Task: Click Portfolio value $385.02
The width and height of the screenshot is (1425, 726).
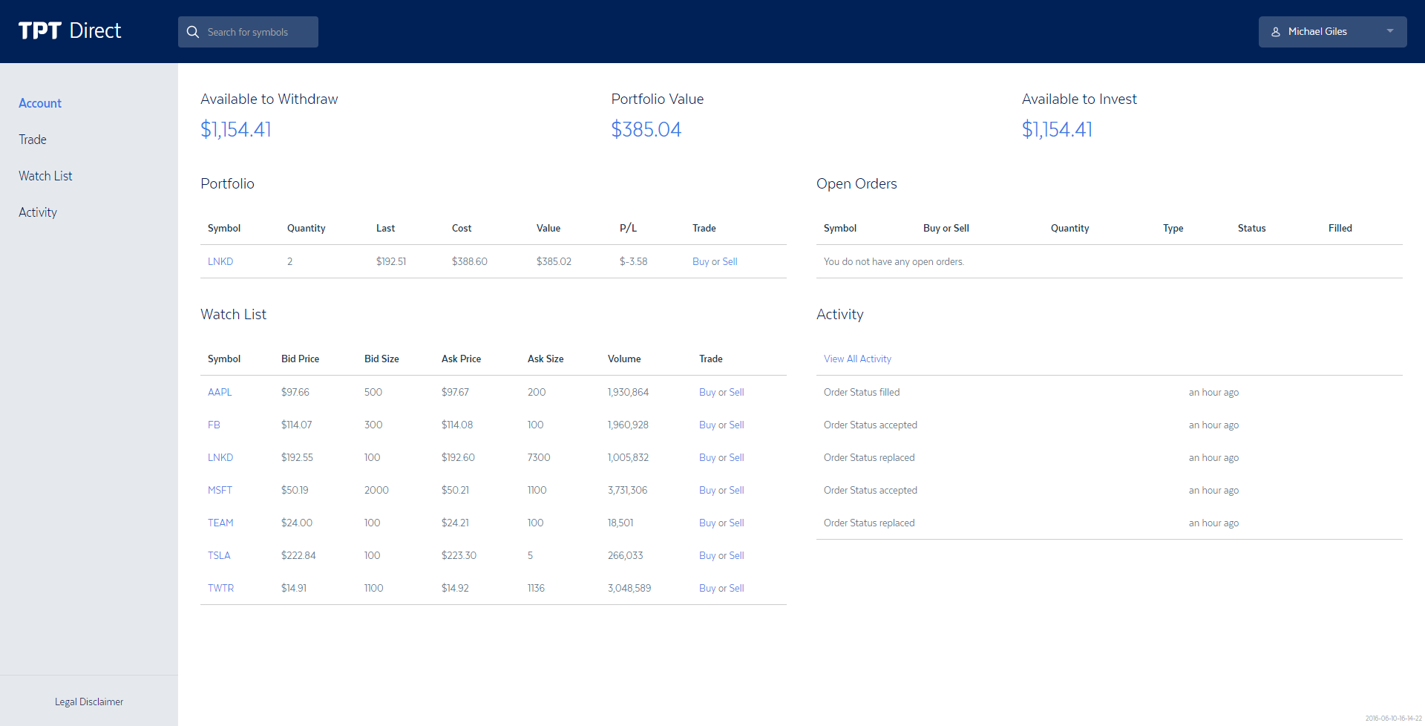Action: coord(554,261)
